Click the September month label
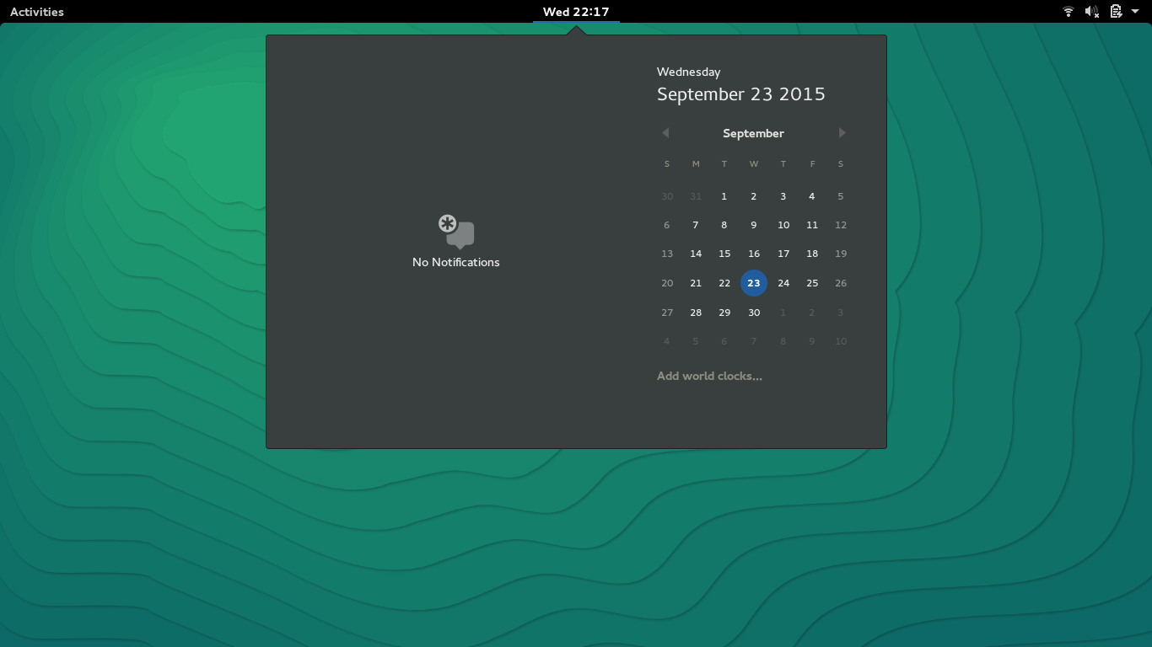Screen dimensions: 1152x647 pos(753,133)
